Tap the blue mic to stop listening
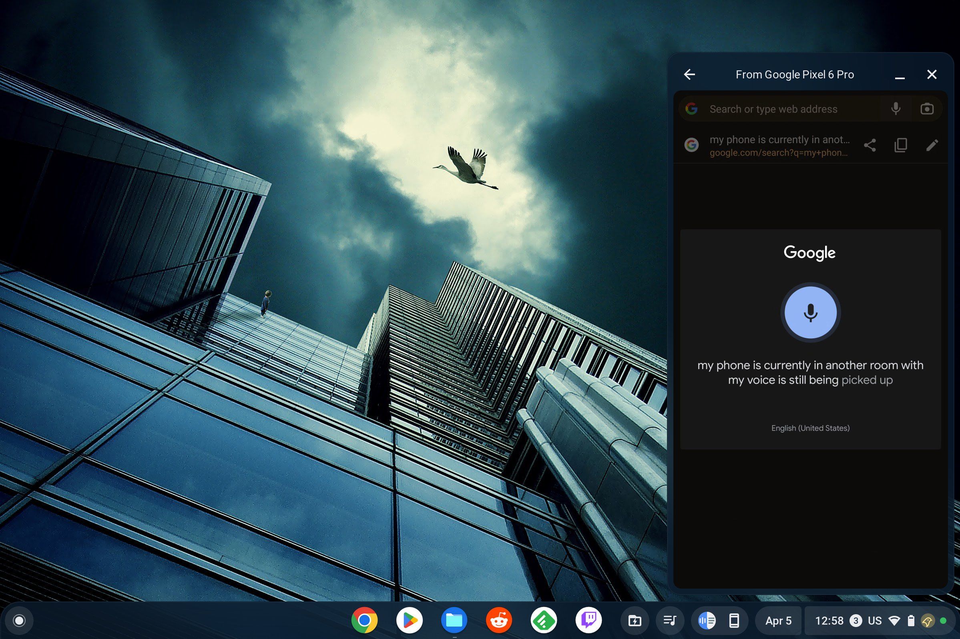960x639 pixels. click(810, 312)
